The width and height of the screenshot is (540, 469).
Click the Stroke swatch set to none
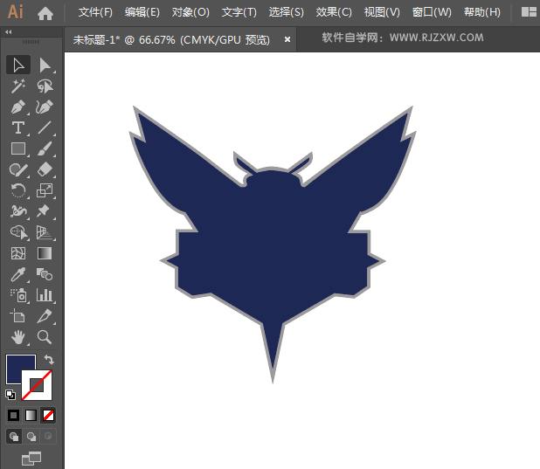37,385
